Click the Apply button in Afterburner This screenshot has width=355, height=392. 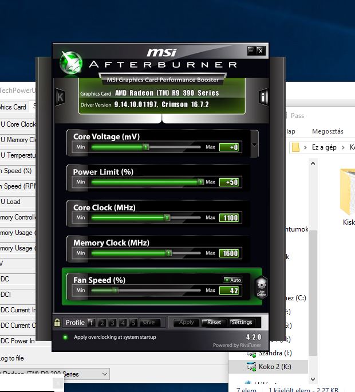(186, 322)
